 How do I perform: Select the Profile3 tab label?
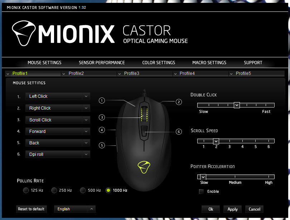[132, 73]
